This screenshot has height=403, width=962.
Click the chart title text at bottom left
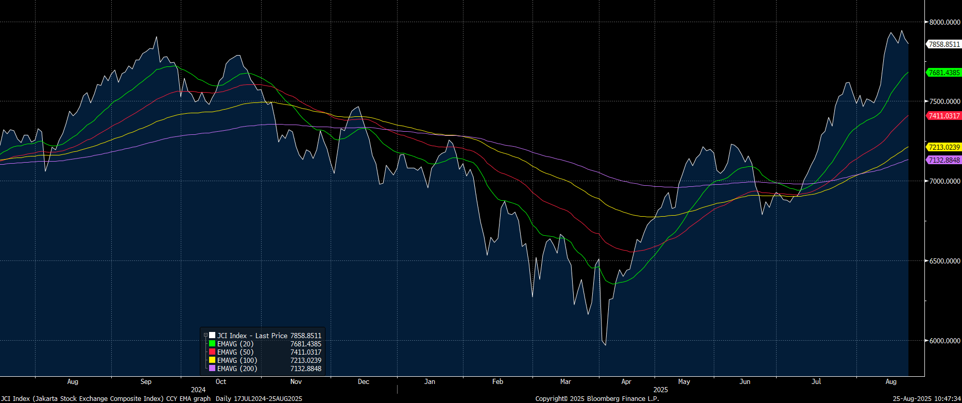point(106,399)
